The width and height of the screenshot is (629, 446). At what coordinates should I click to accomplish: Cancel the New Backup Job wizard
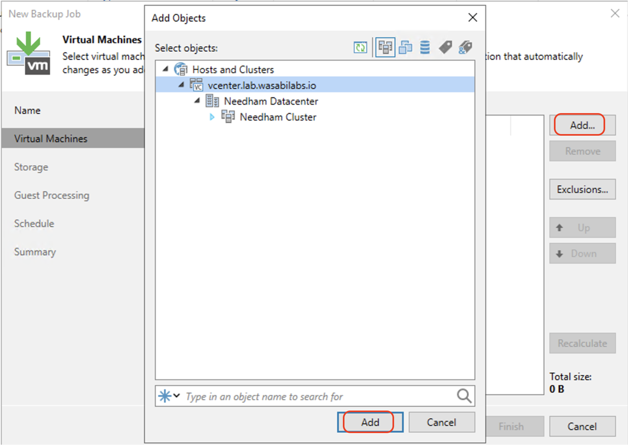tap(583, 426)
